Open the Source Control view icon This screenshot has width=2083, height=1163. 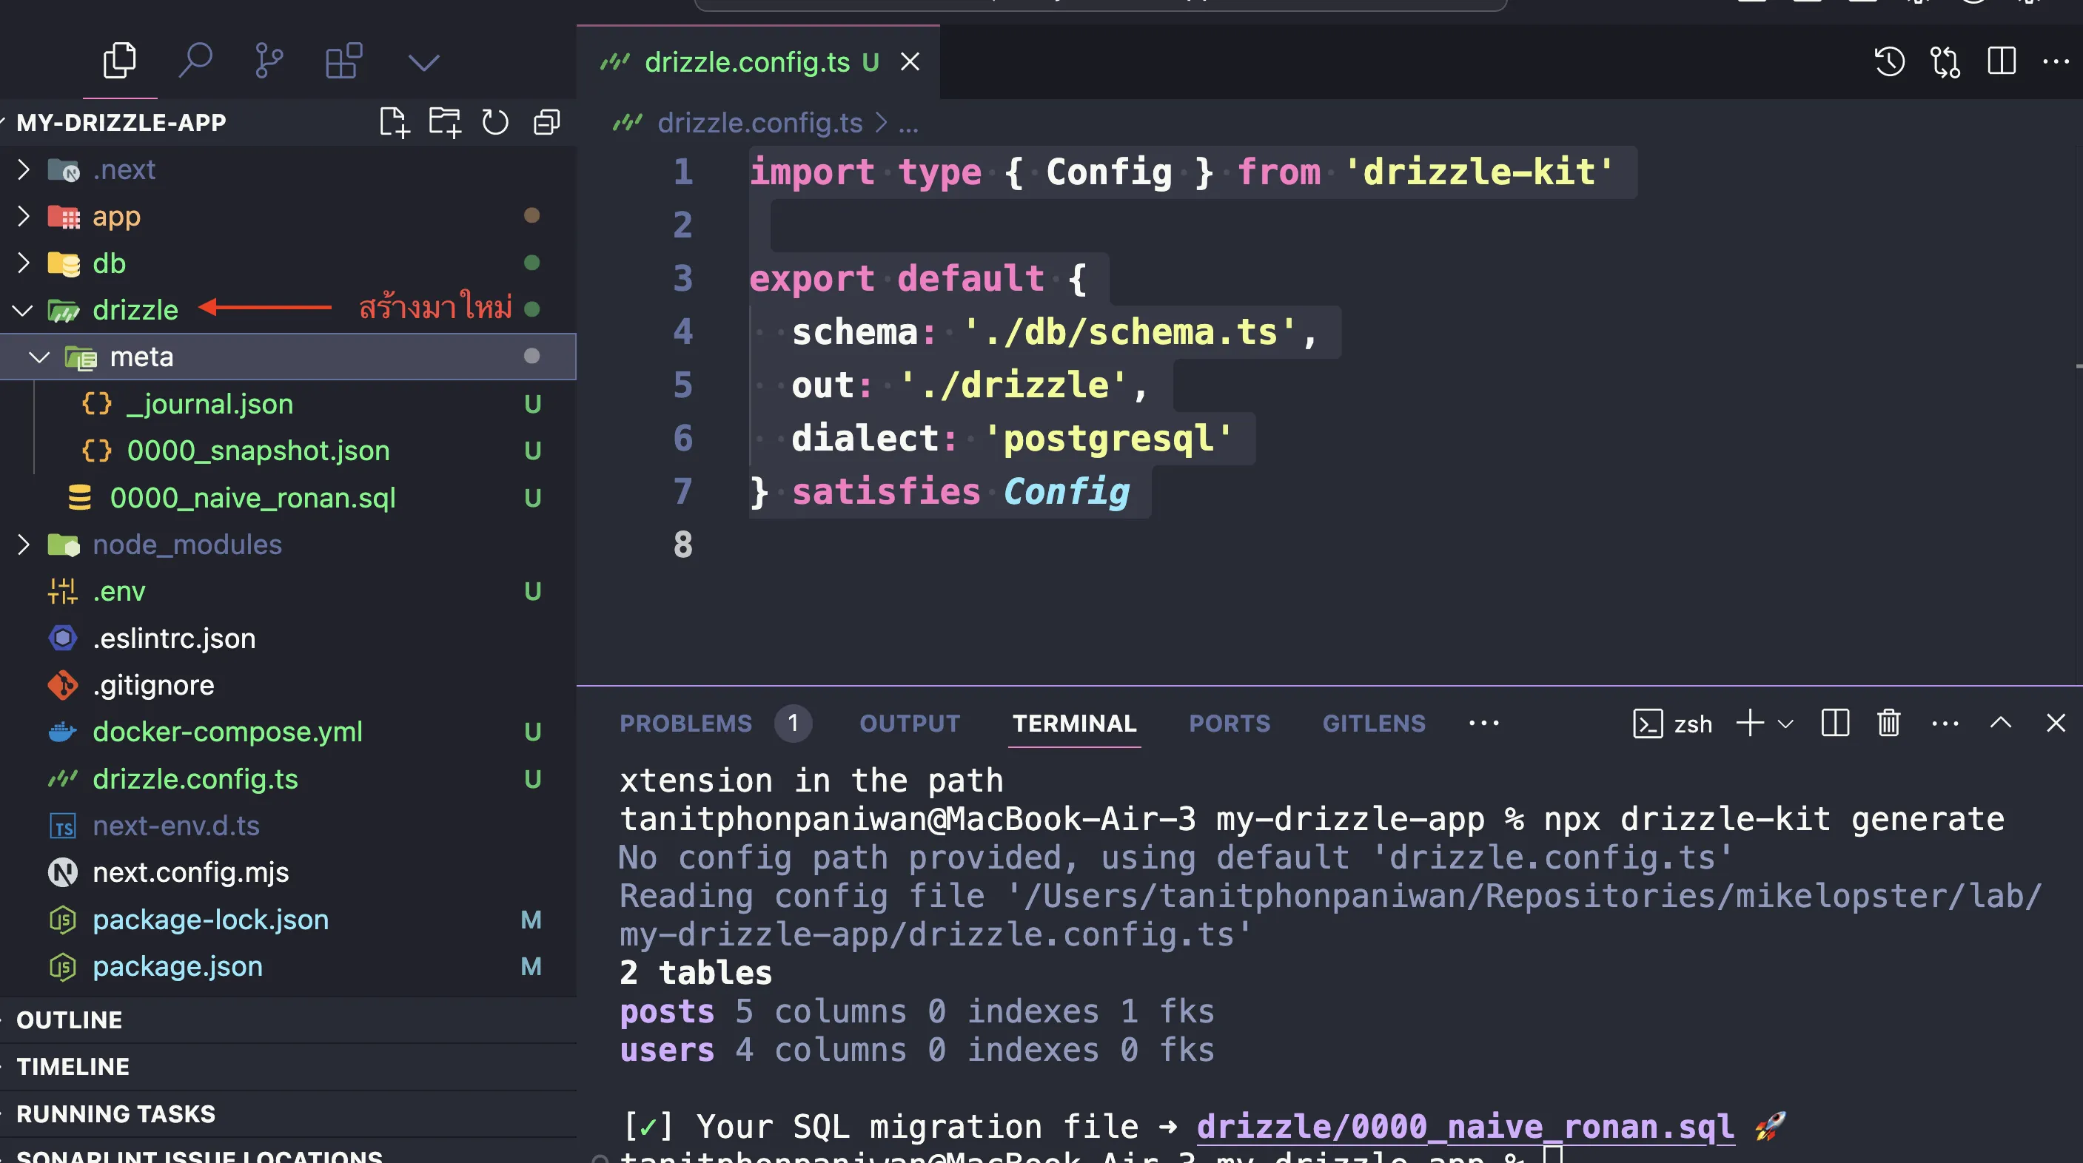269,61
